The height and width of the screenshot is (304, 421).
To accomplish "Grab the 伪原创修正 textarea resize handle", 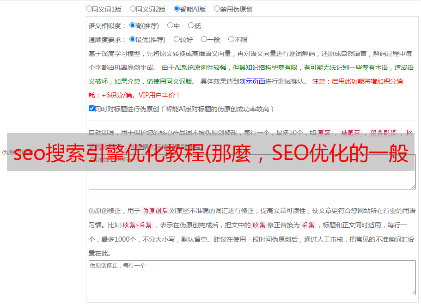I will 413,292.
